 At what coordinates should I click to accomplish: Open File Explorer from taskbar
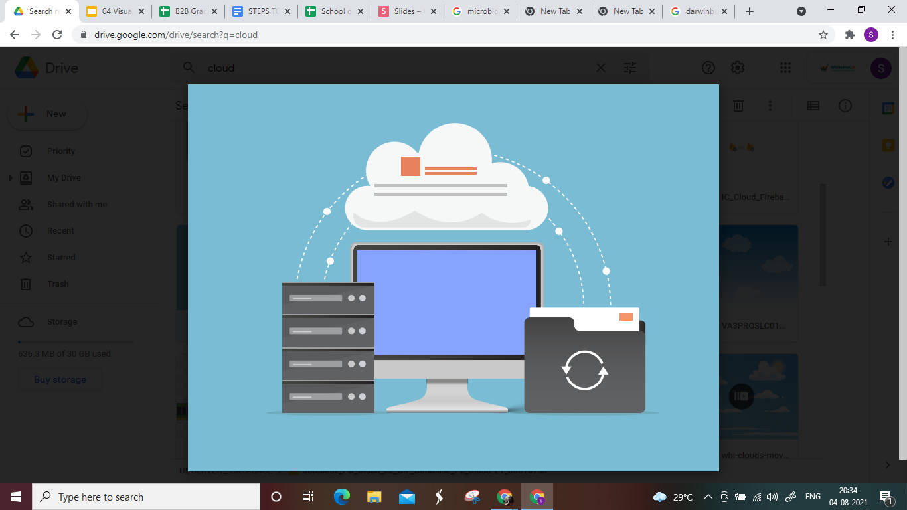[374, 497]
